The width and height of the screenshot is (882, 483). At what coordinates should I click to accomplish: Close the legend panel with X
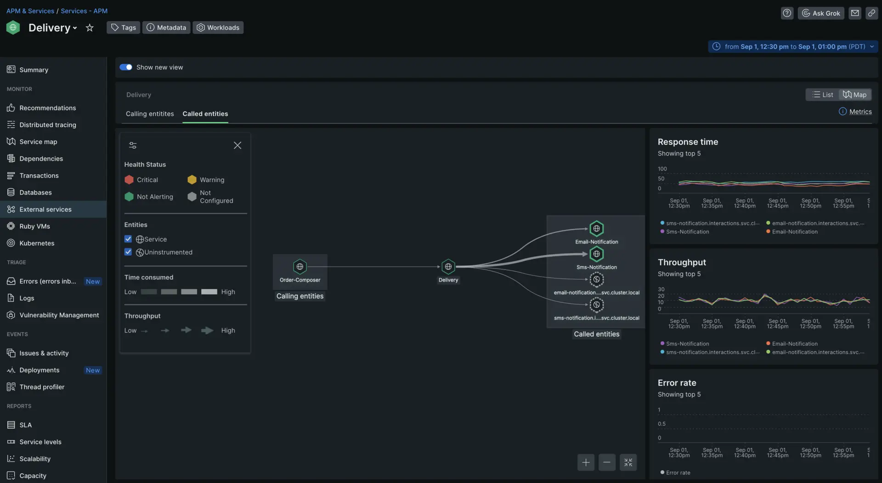pyautogui.click(x=237, y=145)
